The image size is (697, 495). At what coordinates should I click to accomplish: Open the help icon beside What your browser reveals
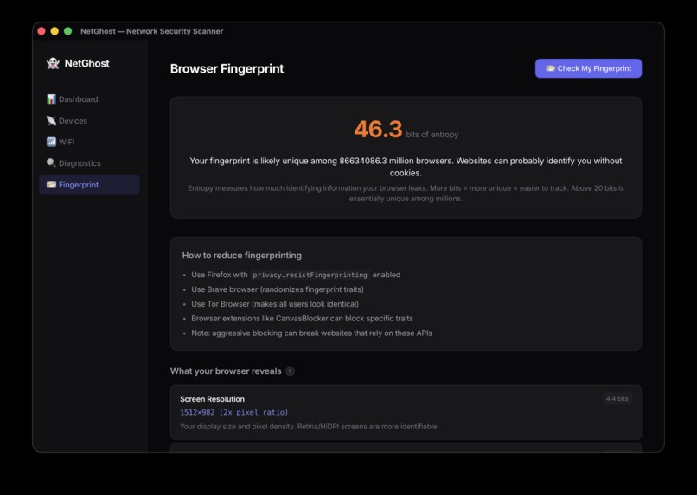coord(290,371)
